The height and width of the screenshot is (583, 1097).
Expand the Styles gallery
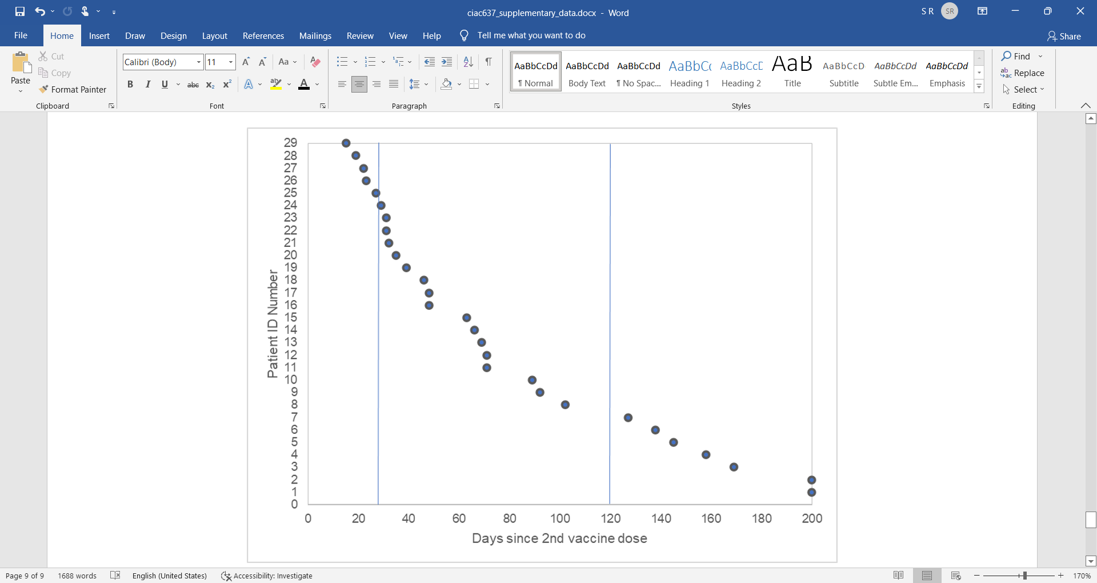(979, 87)
